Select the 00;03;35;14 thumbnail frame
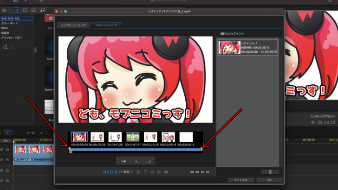The height and width of the screenshot is (190, 338). coord(186,137)
